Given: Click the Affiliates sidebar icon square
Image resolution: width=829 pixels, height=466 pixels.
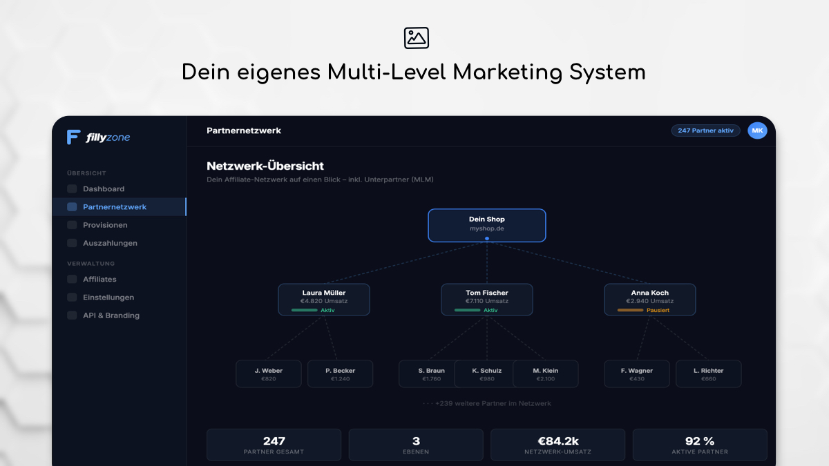Looking at the screenshot, I should pos(72,280).
